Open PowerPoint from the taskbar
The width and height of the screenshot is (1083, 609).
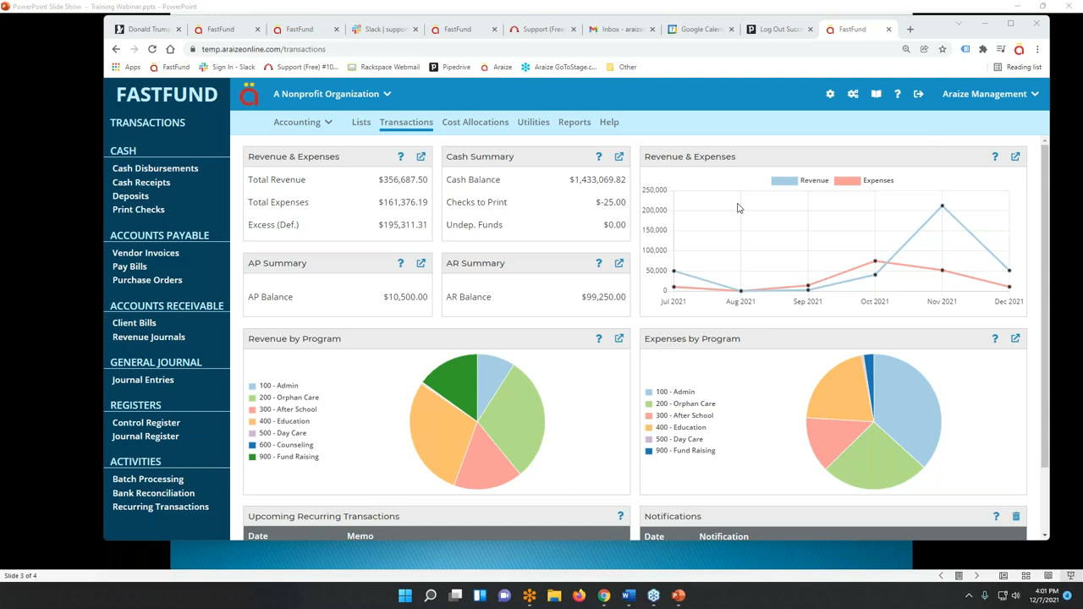[x=678, y=595]
